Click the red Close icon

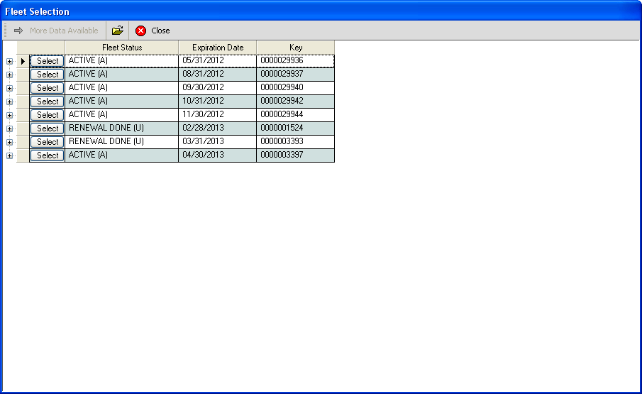[140, 31]
